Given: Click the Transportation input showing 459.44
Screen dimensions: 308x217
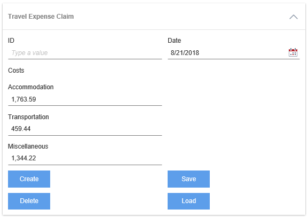Looking at the screenshot, I should [85, 129].
